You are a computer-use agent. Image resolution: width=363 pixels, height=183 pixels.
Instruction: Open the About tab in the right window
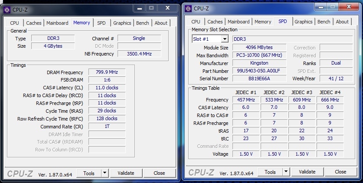coord(342,22)
